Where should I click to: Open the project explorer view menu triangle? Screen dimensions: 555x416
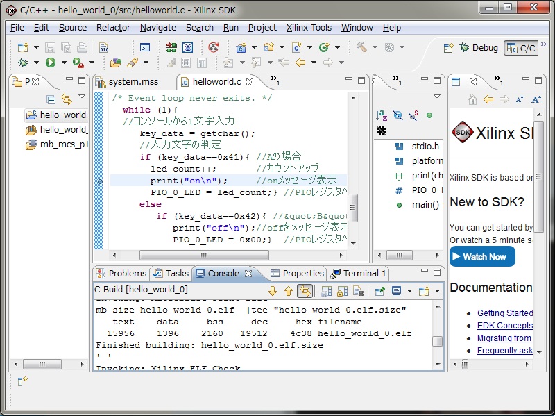click(x=82, y=96)
